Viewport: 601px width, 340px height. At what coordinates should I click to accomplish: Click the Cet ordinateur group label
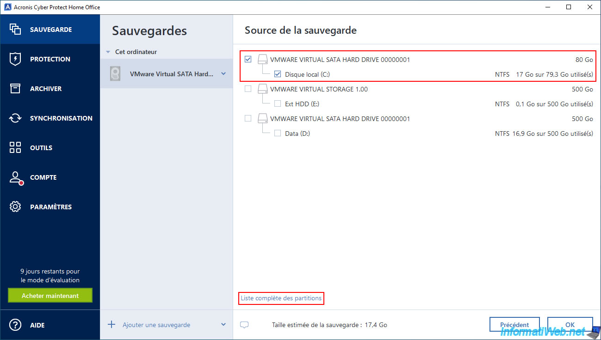pos(136,52)
